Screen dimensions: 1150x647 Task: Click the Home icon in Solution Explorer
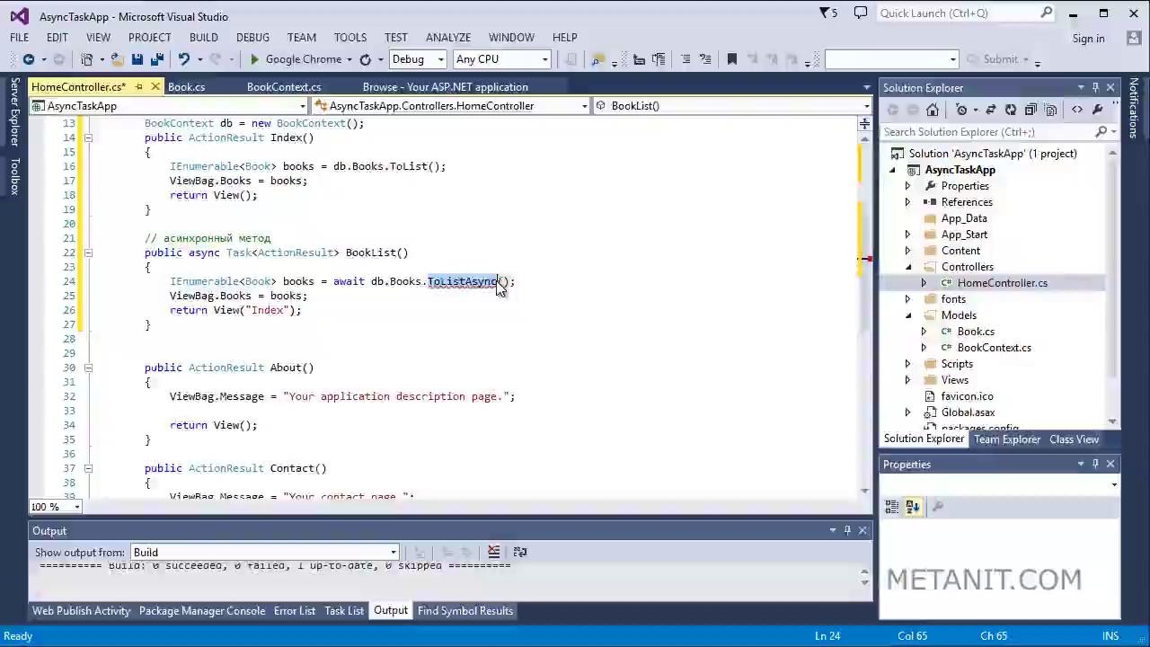tap(933, 110)
